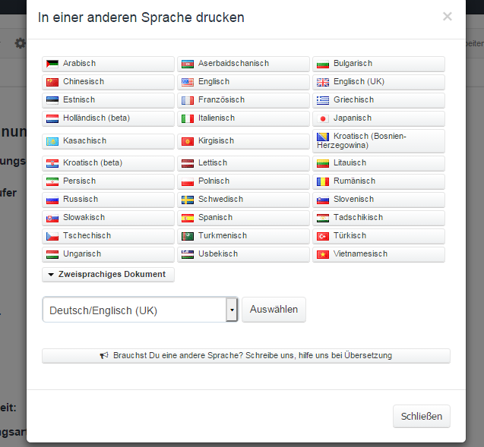Viewport: 484px width, 447px height.
Task: Click the Bosnian flag for Kroatisch (Bosnien-Herzegowina)
Action: [x=323, y=137]
